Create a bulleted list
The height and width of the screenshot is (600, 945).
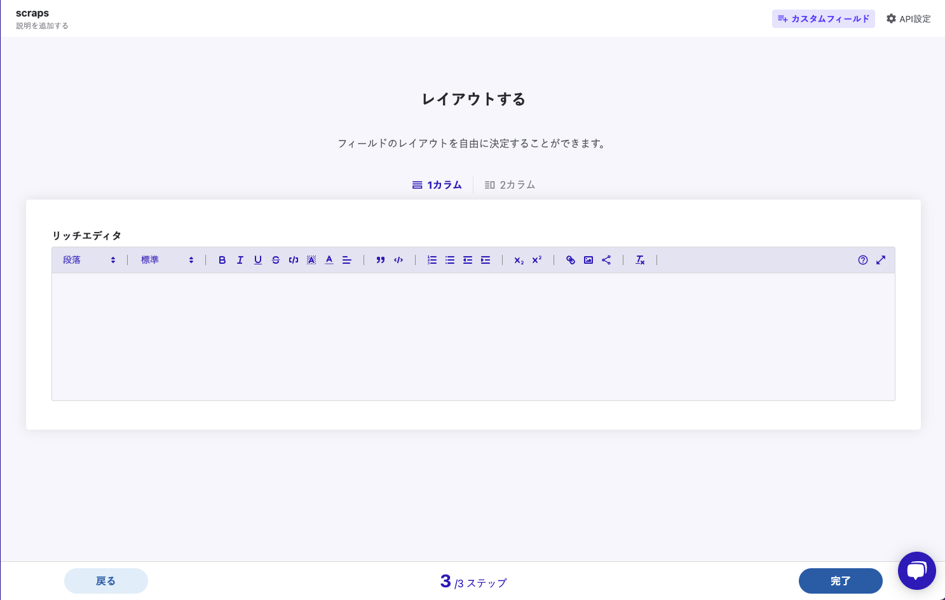tap(450, 260)
